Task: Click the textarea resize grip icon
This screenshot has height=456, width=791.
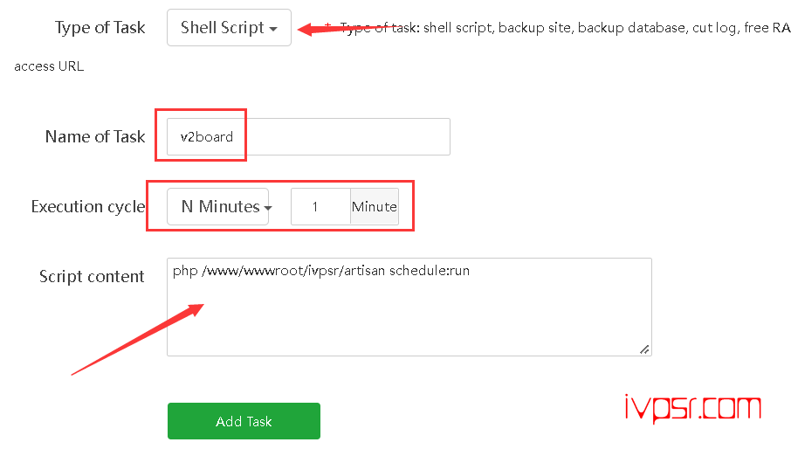Action: pos(644,349)
